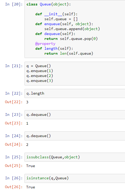Select the In [21] prompt label
The width and height of the screenshot is (125, 192).
pos(14,66)
